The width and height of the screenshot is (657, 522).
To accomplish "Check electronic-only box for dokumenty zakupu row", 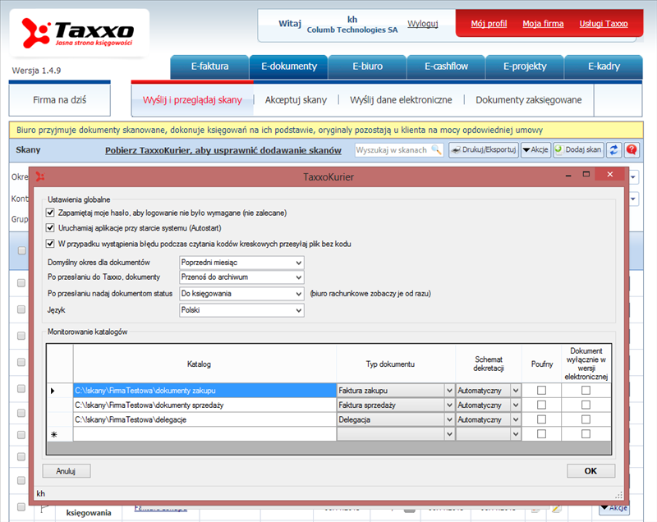I will point(586,390).
